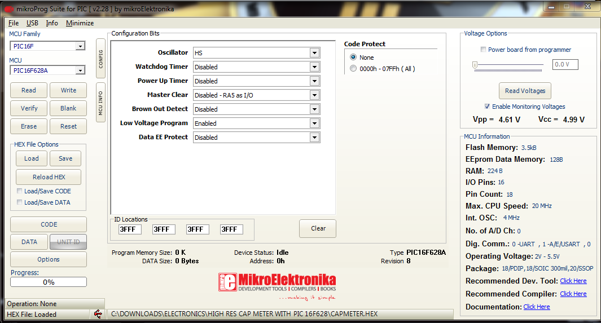Open Documentation Click Here link

click(537, 307)
